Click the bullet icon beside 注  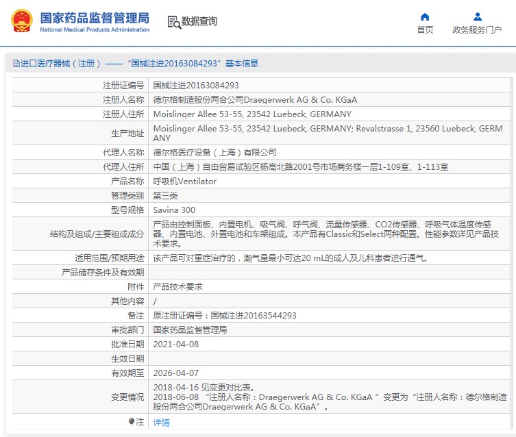point(132,422)
